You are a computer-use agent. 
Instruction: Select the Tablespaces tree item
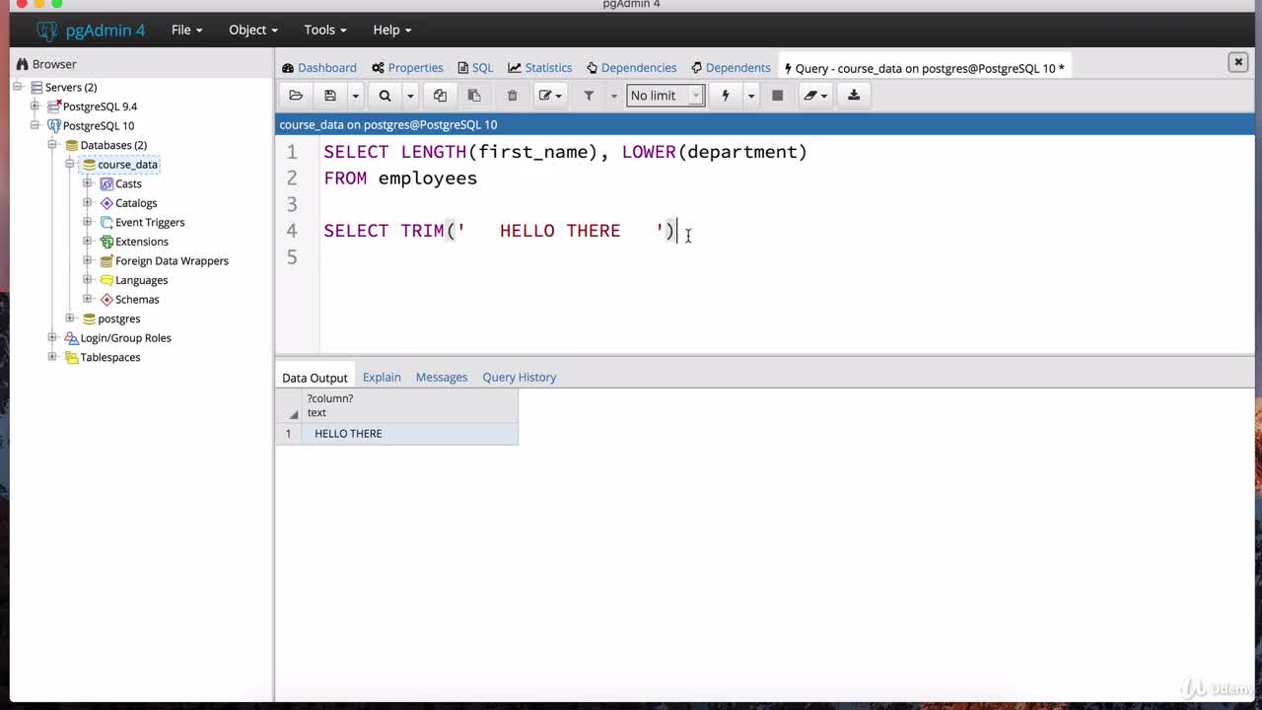(110, 357)
